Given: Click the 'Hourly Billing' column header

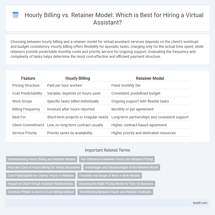Looking at the screenshot, I should click(78, 78).
